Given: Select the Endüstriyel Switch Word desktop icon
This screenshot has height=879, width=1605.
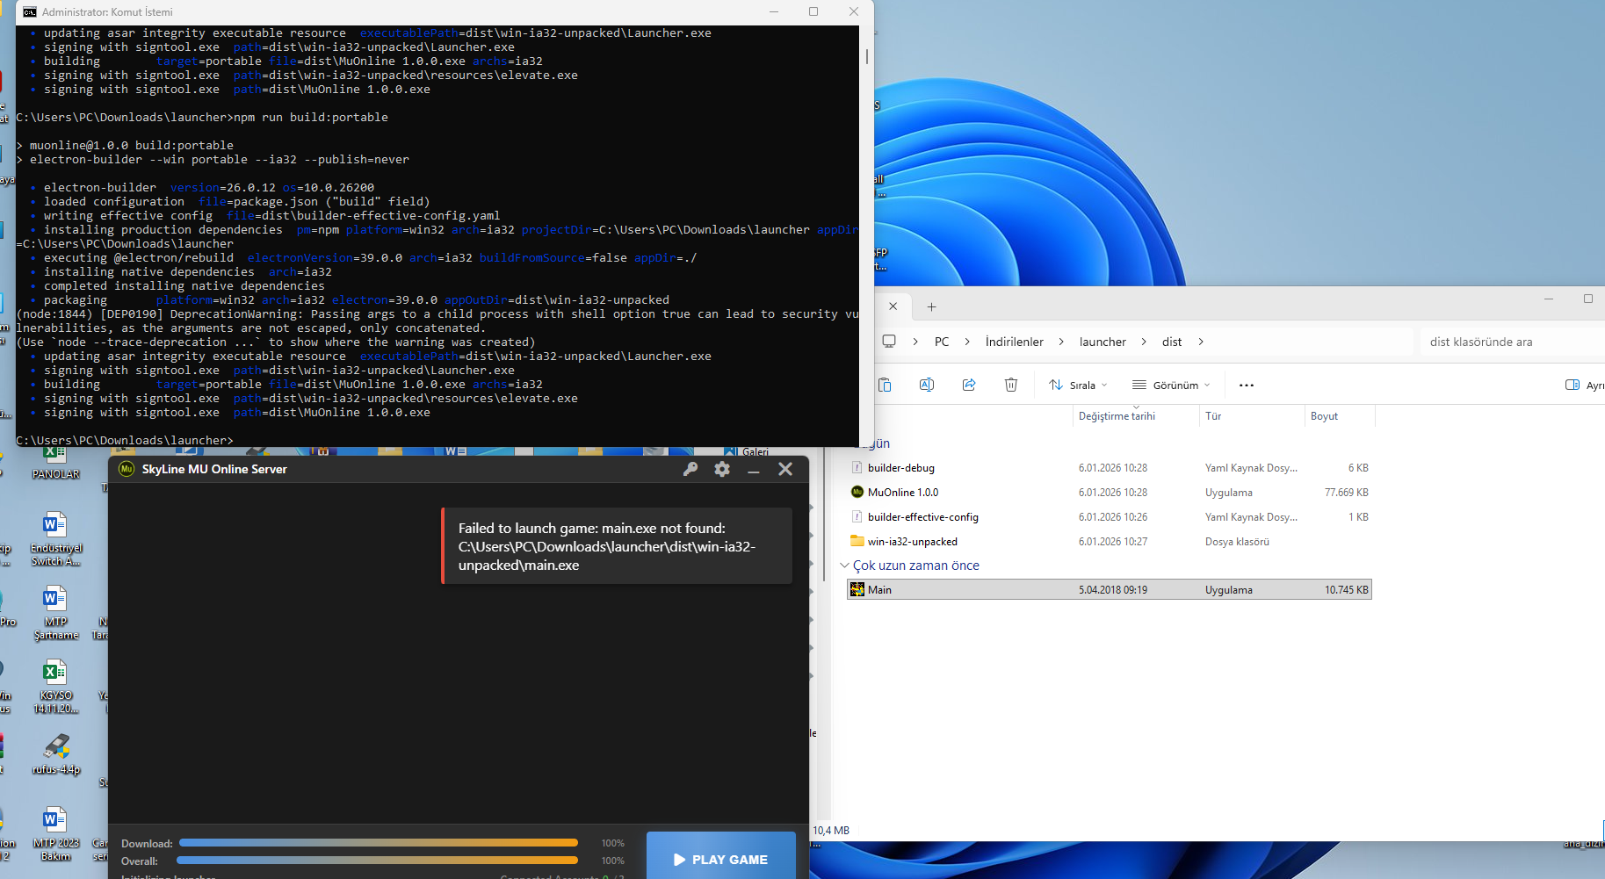Looking at the screenshot, I should [55, 539].
